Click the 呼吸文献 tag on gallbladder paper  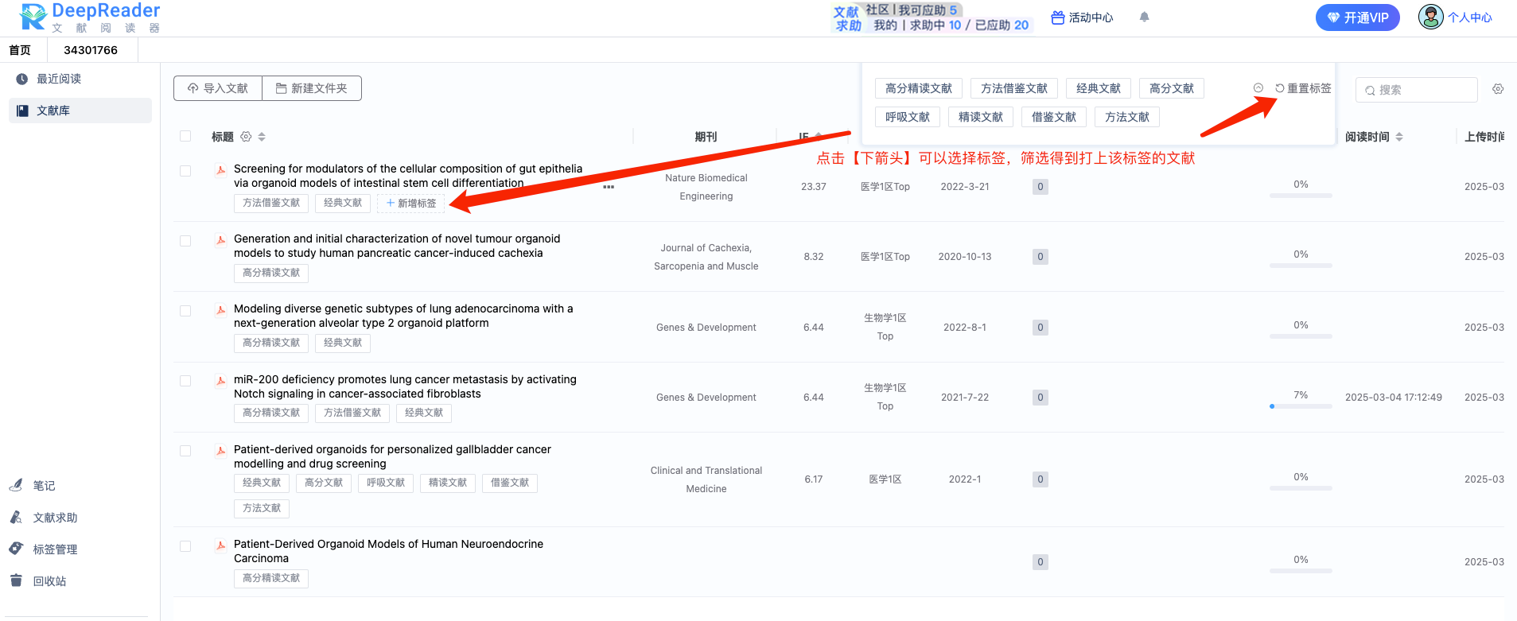pyautogui.click(x=386, y=483)
